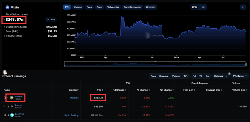
Task: Switch chart to the Price tab
Action: pos(99,7)
